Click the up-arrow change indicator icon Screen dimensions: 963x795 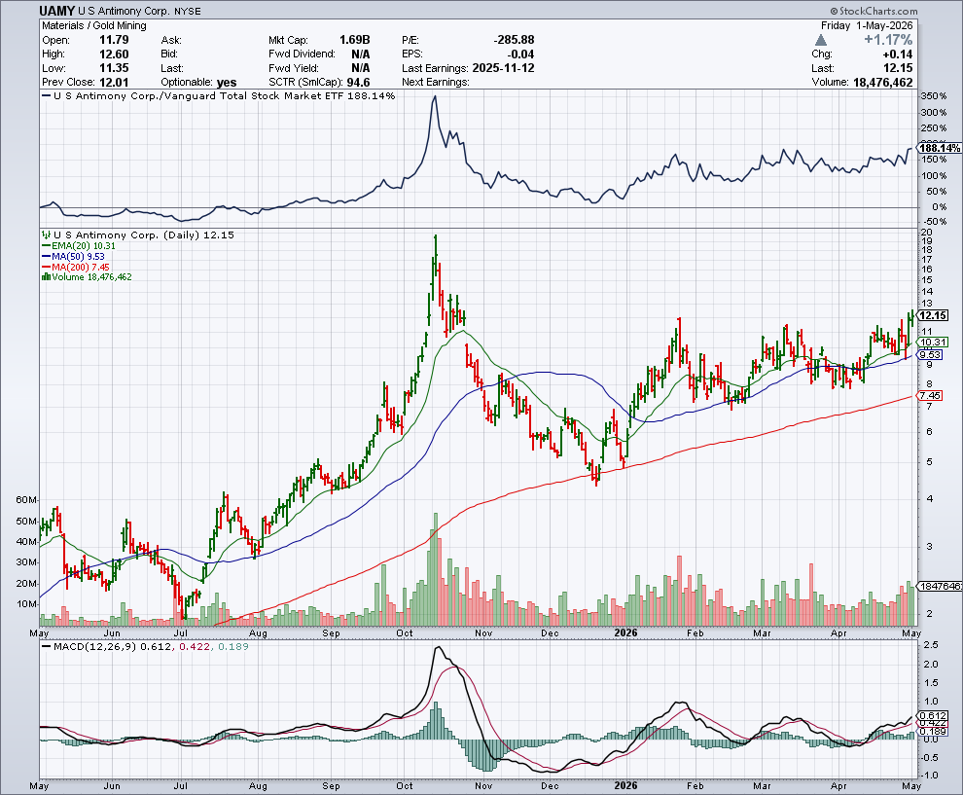pos(821,40)
